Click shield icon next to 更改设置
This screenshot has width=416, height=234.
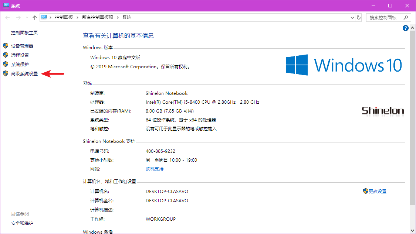[x=366, y=191]
